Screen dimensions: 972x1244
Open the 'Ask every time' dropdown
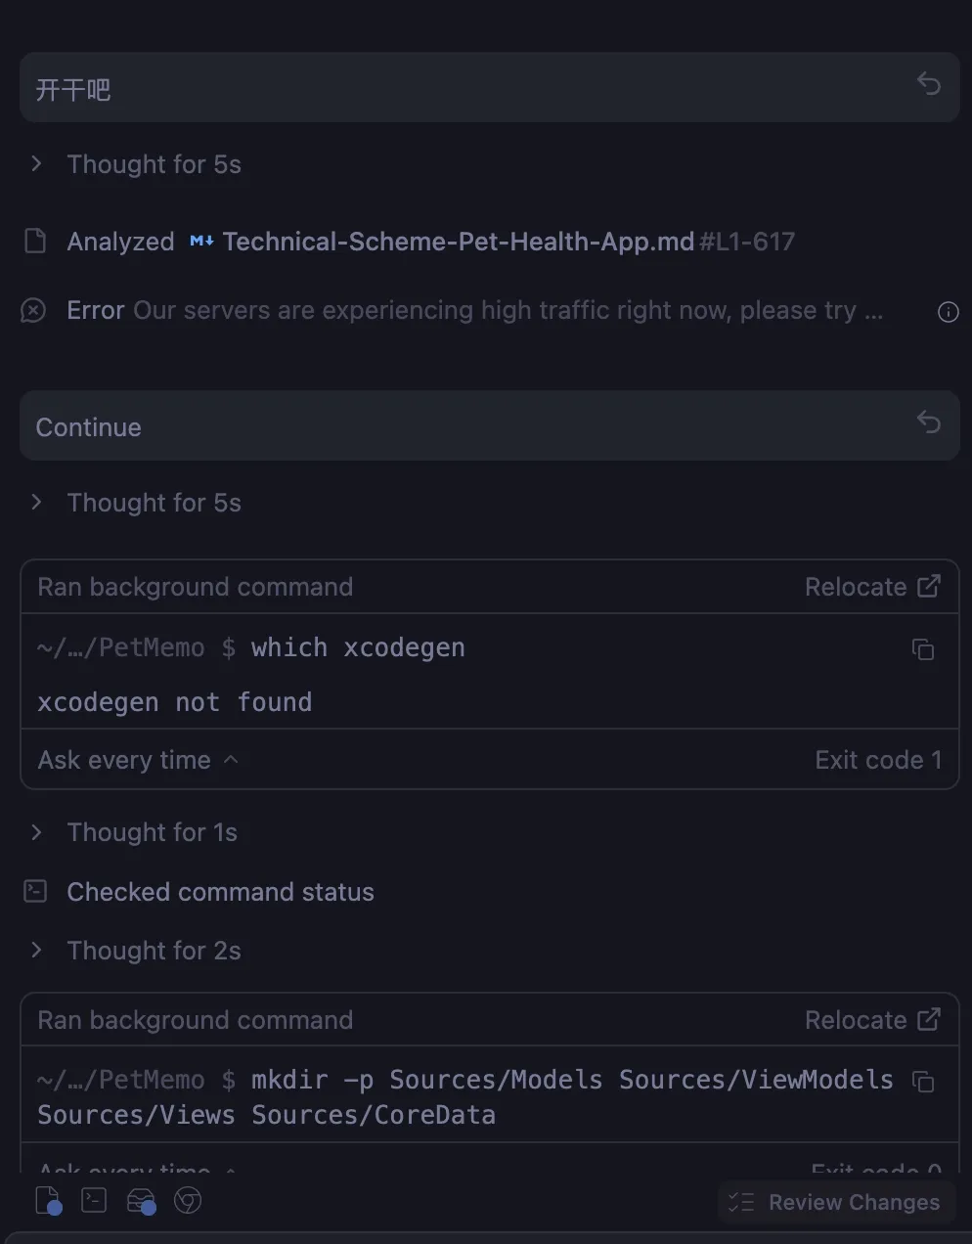138,760
